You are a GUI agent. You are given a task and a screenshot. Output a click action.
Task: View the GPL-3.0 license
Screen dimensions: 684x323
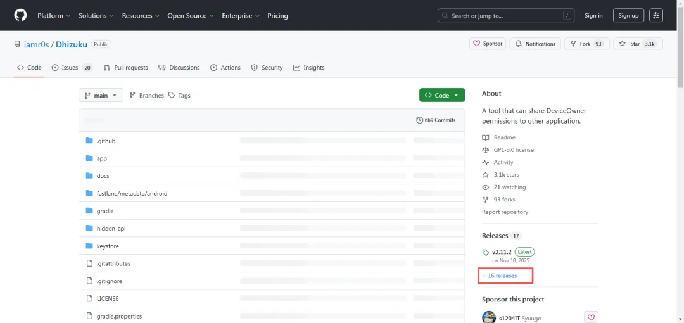click(508, 149)
